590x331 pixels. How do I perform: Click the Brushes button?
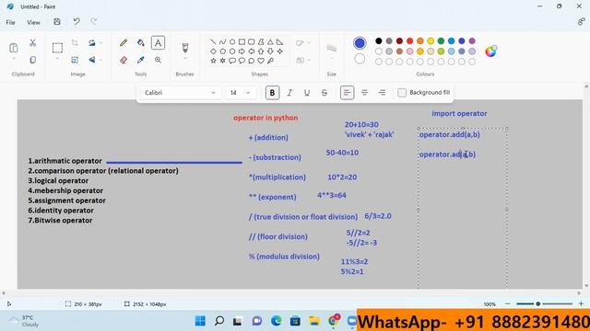[x=184, y=47]
